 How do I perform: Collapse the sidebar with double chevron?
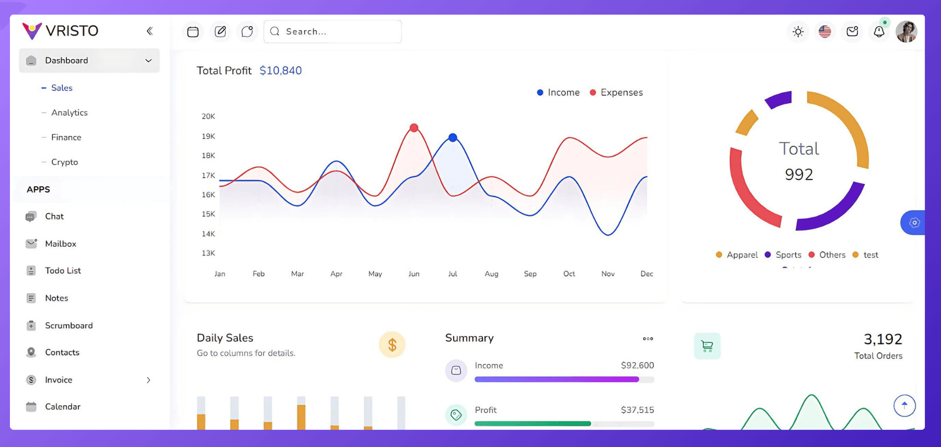[x=150, y=31]
